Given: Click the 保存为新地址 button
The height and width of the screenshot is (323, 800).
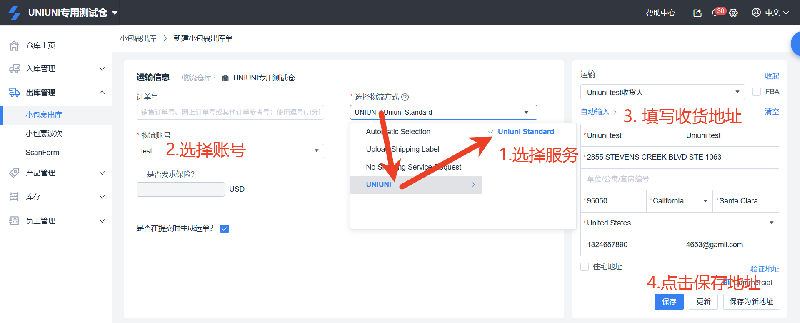Looking at the screenshot, I should [751, 302].
